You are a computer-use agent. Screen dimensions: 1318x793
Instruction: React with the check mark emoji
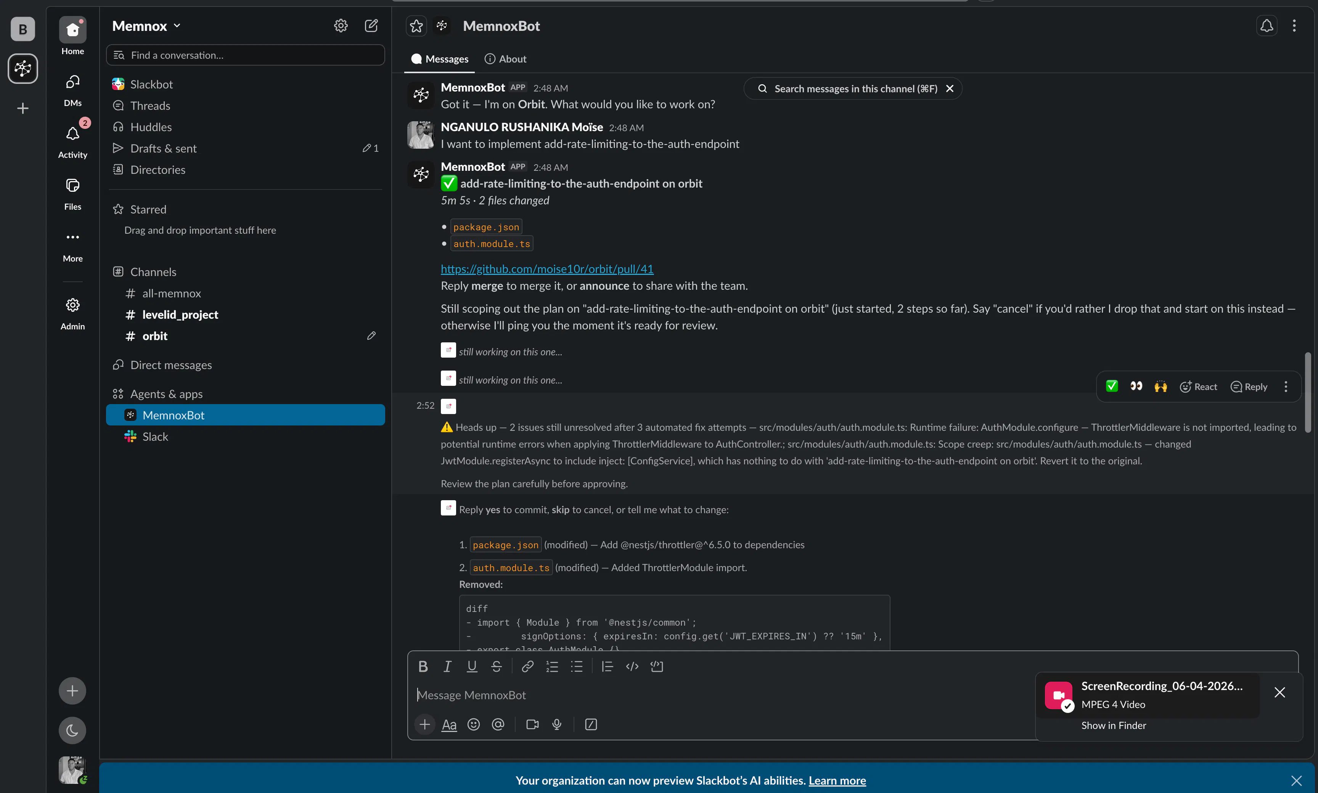(1112, 386)
